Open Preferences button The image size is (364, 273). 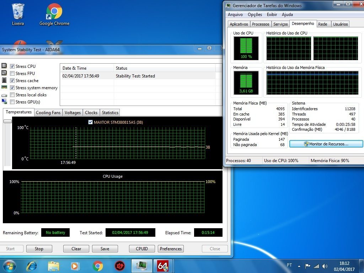point(171,248)
